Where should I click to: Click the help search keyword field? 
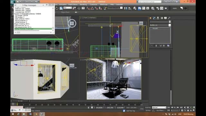tap(150, 2)
